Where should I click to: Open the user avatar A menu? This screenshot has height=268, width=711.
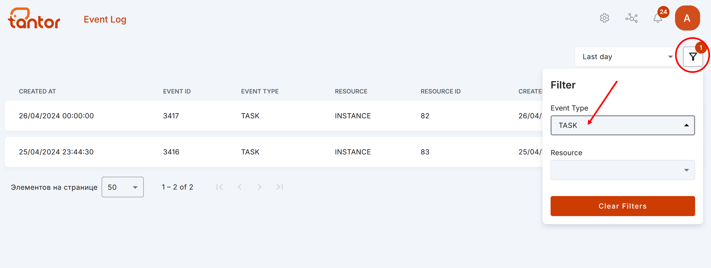click(x=687, y=18)
